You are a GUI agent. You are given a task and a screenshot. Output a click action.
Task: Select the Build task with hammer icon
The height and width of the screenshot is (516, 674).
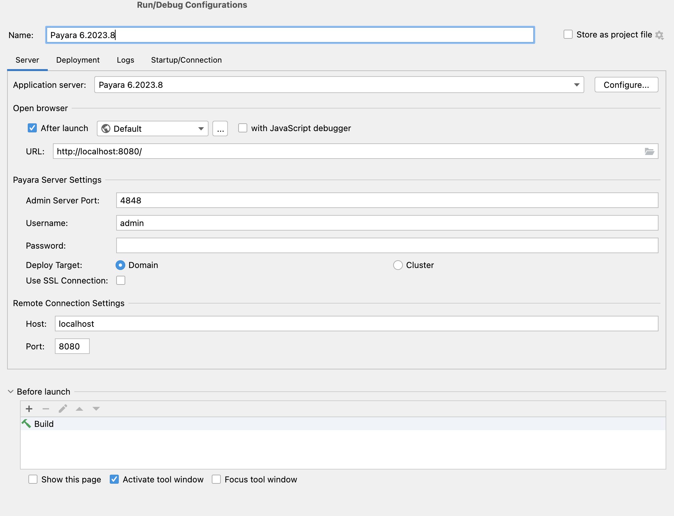pos(44,424)
